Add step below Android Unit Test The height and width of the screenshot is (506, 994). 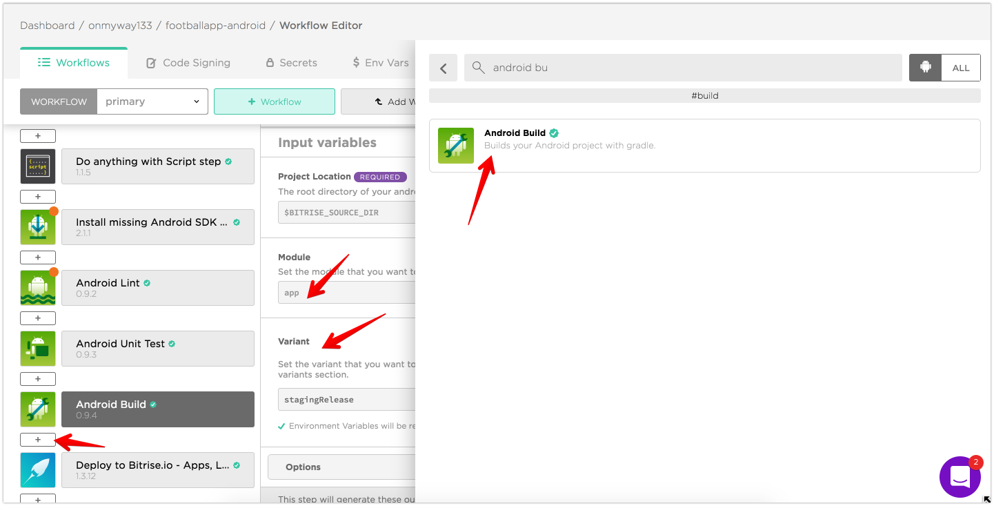[x=38, y=379]
